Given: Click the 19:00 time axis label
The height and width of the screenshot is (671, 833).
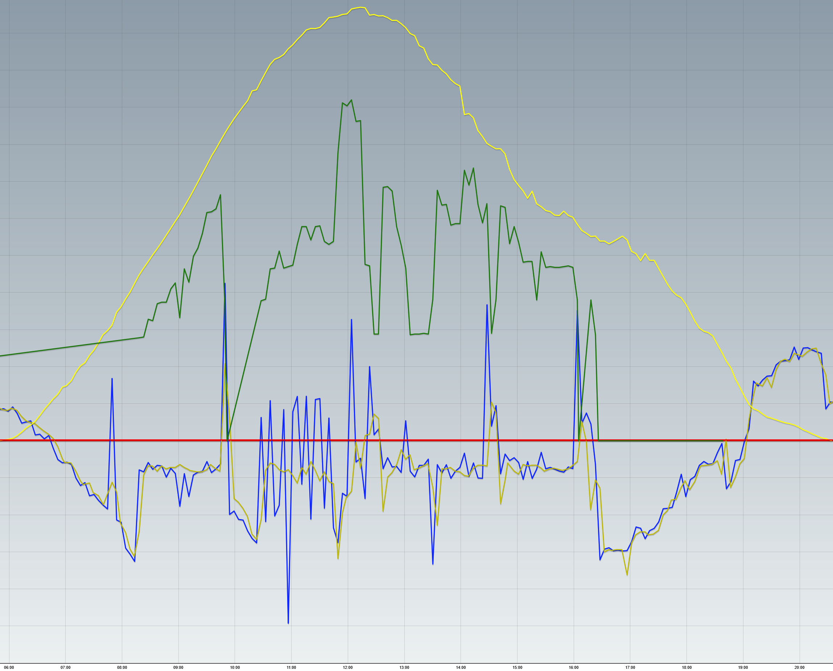Looking at the screenshot, I should click(743, 667).
